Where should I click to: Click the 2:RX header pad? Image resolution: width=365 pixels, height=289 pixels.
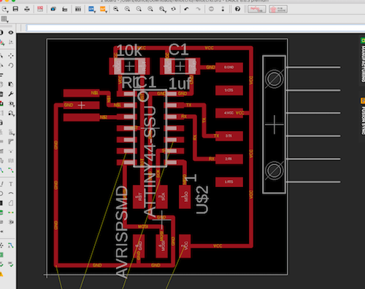[x=229, y=159]
